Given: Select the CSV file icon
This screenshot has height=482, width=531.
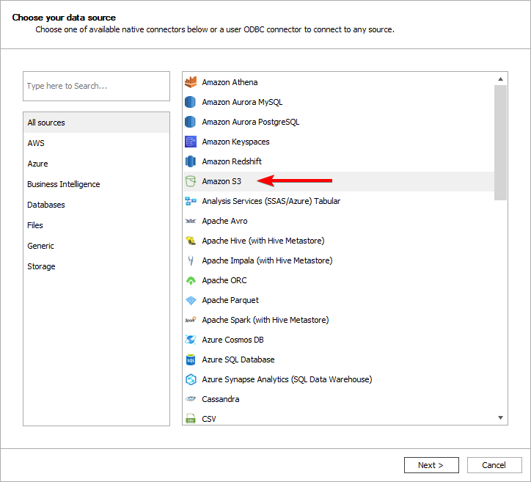Looking at the screenshot, I should point(191,419).
